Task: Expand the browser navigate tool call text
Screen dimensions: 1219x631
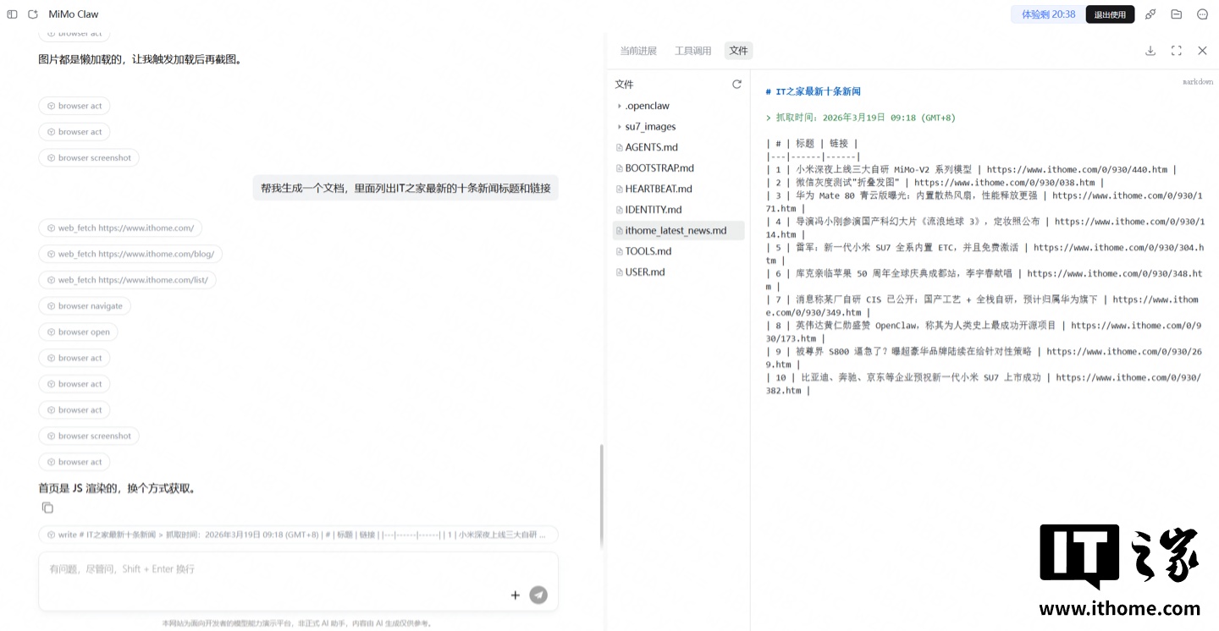Action: (x=91, y=306)
